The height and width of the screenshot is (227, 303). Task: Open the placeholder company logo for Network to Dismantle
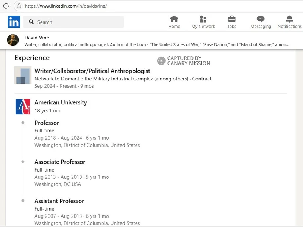[x=23, y=75]
